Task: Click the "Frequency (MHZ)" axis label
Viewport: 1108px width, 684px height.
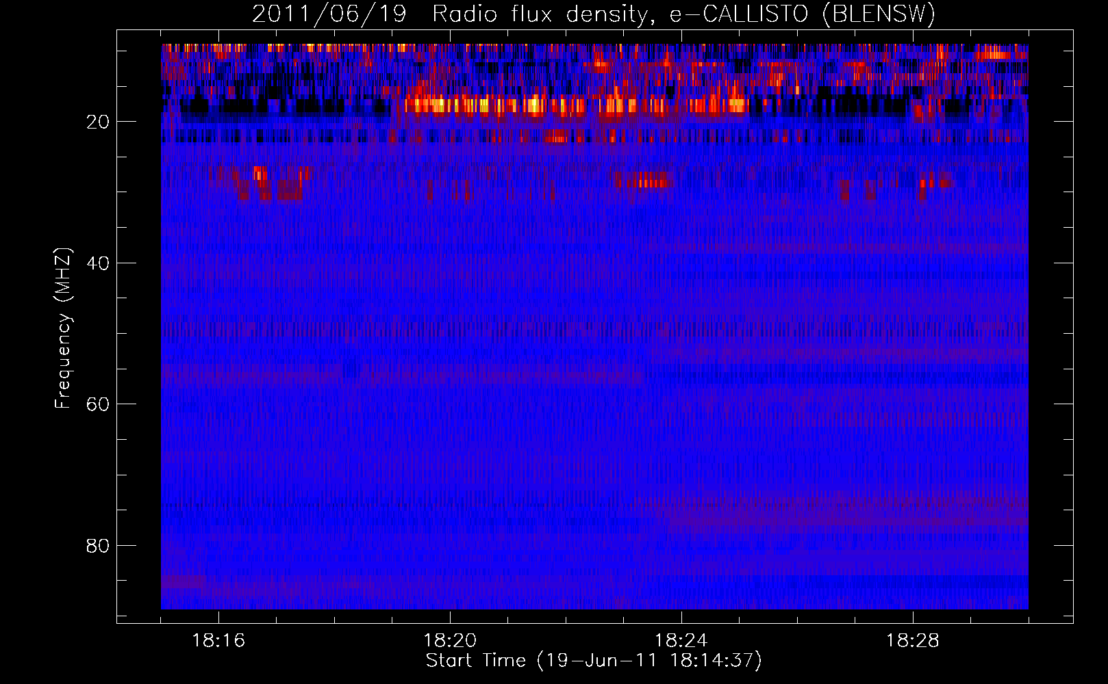Action: tap(63, 328)
